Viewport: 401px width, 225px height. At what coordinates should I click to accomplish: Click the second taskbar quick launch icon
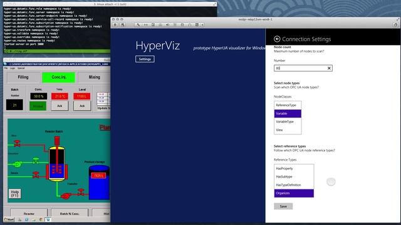(26, 219)
